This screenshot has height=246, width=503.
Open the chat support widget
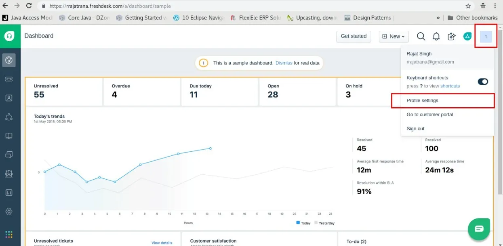[x=479, y=229]
